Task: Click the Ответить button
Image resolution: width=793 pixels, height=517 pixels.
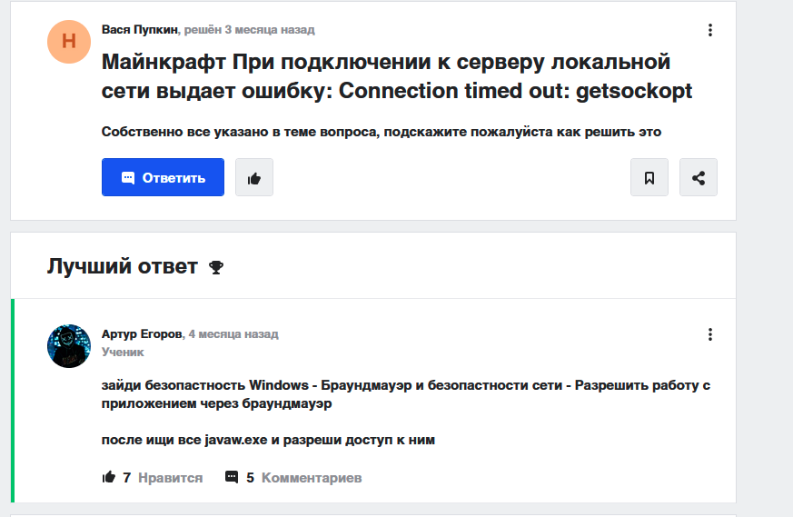Action: point(163,177)
